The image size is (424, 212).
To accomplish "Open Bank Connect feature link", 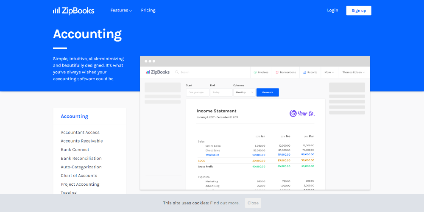I will 75,150.
